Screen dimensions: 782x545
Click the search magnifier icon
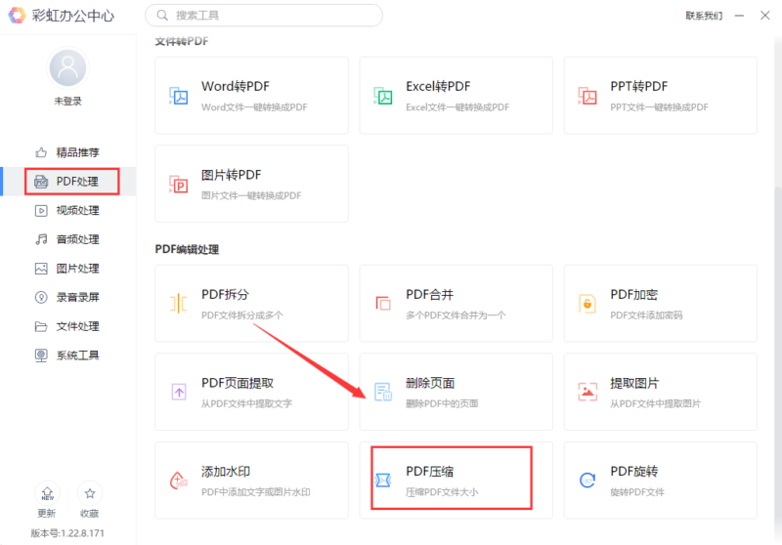pos(162,16)
